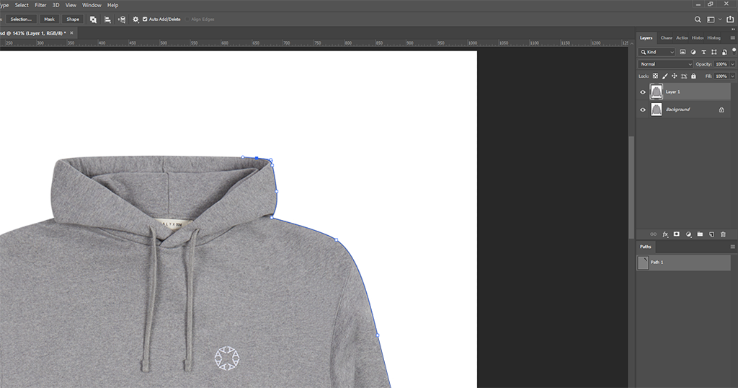The height and width of the screenshot is (388, 738).
Task: Filter layers by adjustment layers icon
Action: pos(693,52)
